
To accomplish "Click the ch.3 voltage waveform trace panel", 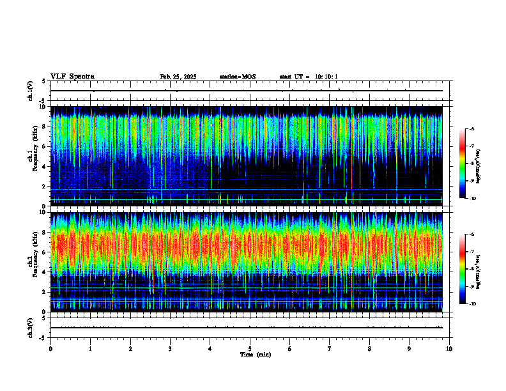I will pos(250,328).
